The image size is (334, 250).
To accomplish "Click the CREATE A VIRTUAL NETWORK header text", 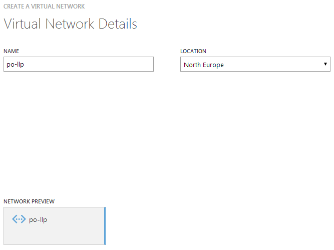I will (44, 7).
